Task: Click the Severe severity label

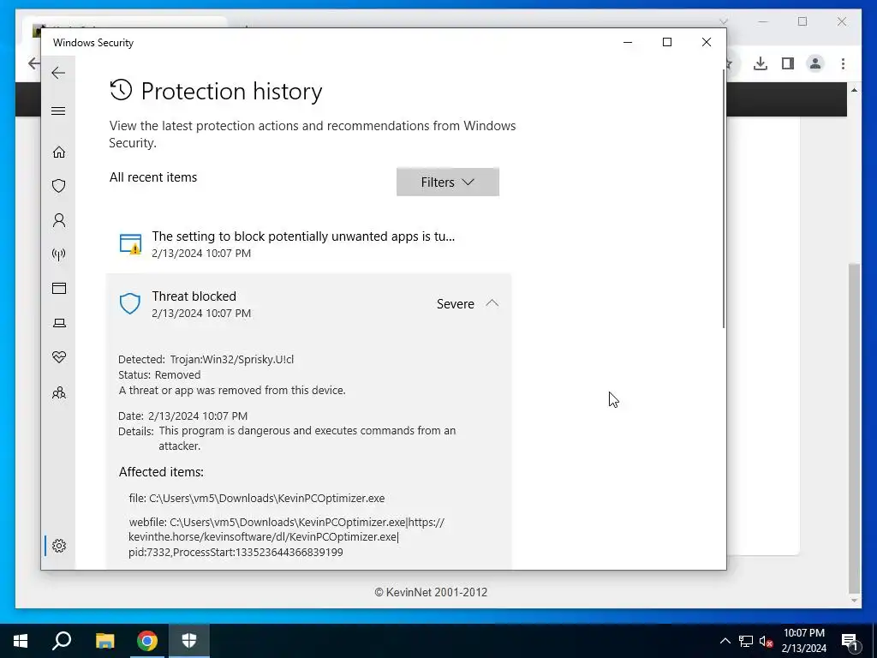Action: pos(456,304)
